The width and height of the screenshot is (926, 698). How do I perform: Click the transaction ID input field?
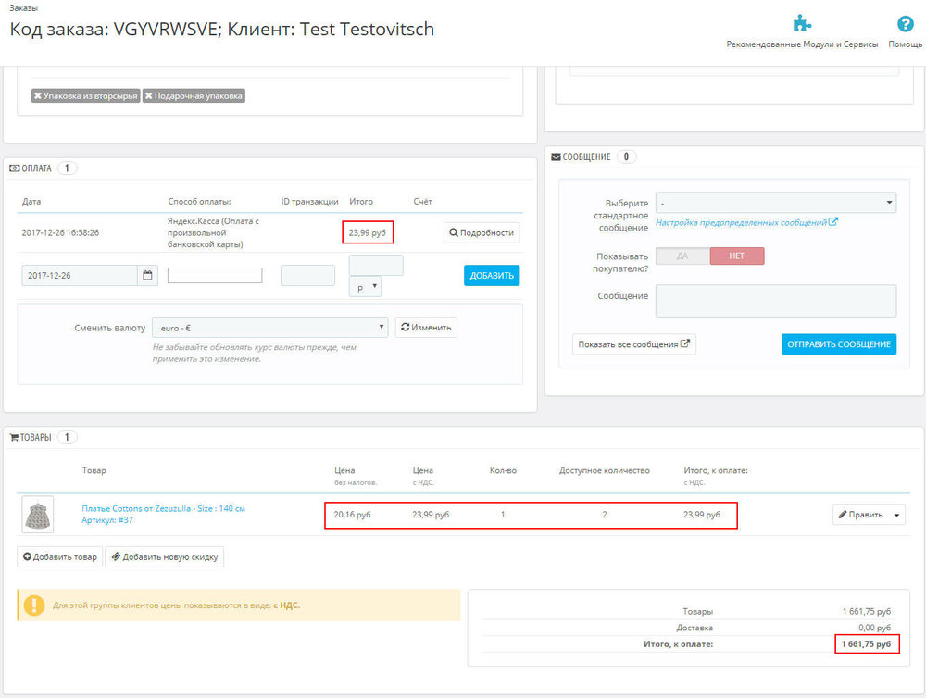[307, 275]
